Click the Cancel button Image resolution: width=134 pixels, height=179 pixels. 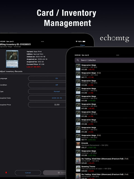click(28, 173)
